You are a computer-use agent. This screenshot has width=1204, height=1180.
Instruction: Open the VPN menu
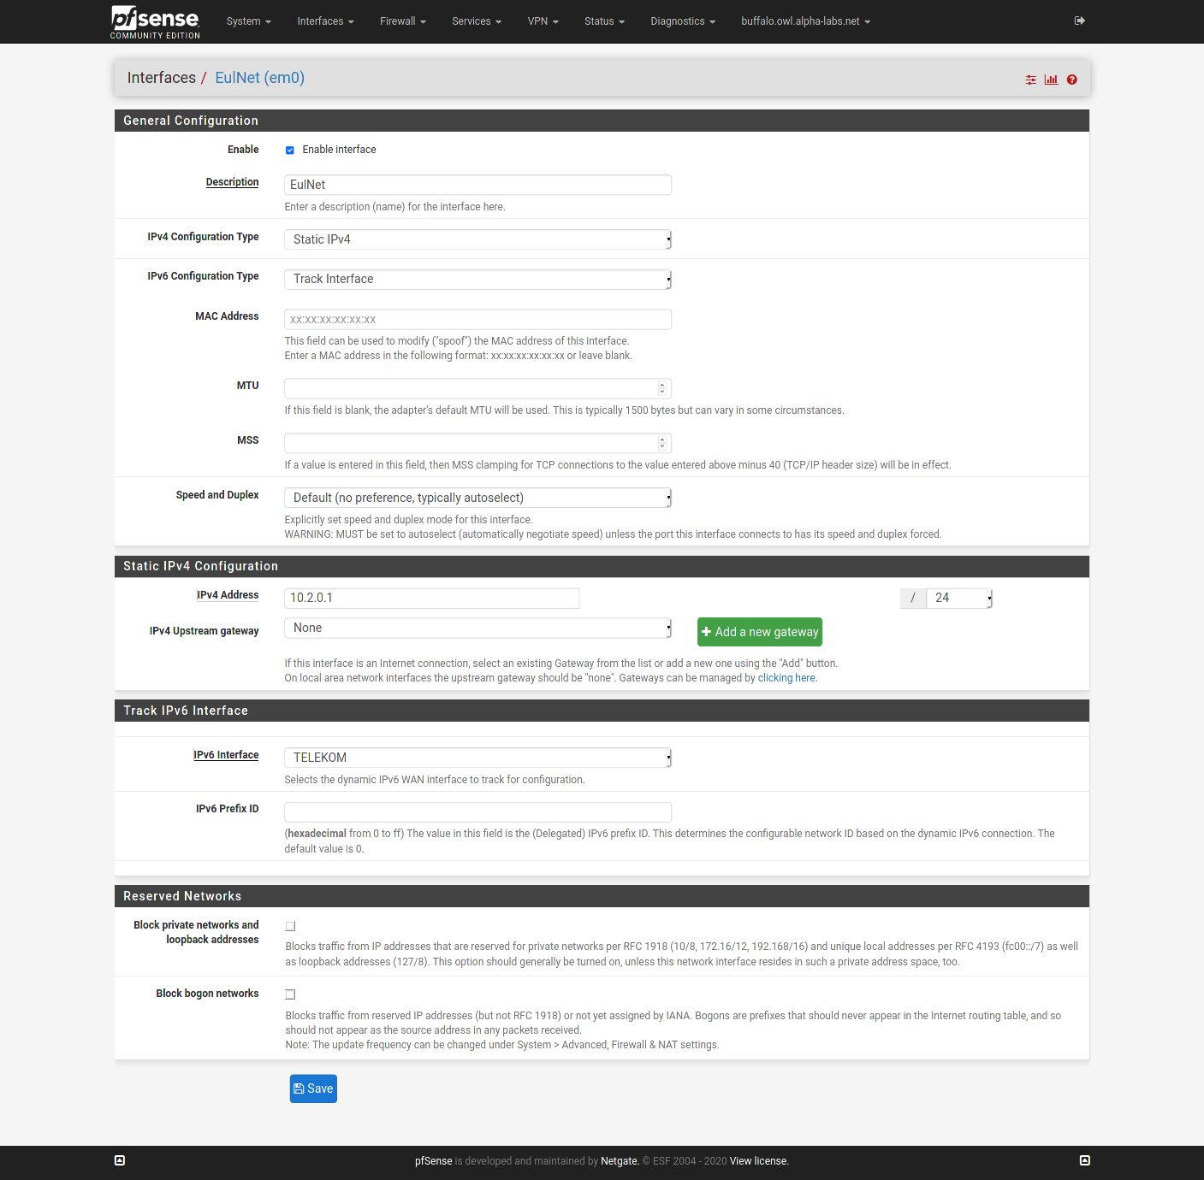click(x=543, y=21)
